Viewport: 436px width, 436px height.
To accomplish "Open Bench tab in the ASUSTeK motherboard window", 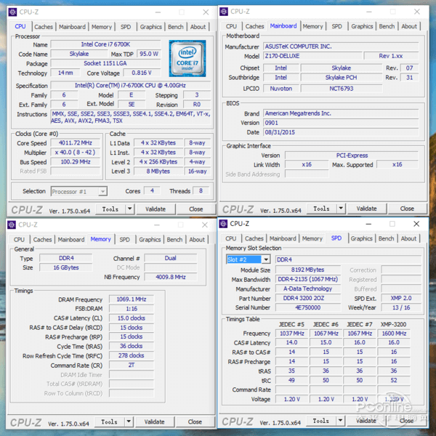I will pyautogui.click(x=387, y=26).
